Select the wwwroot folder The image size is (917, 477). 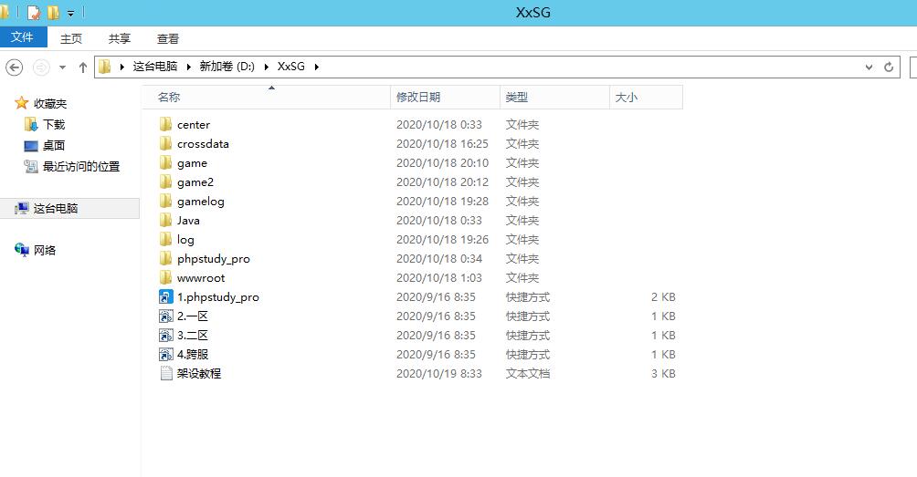pyautogui.click(x=200, y=278)
